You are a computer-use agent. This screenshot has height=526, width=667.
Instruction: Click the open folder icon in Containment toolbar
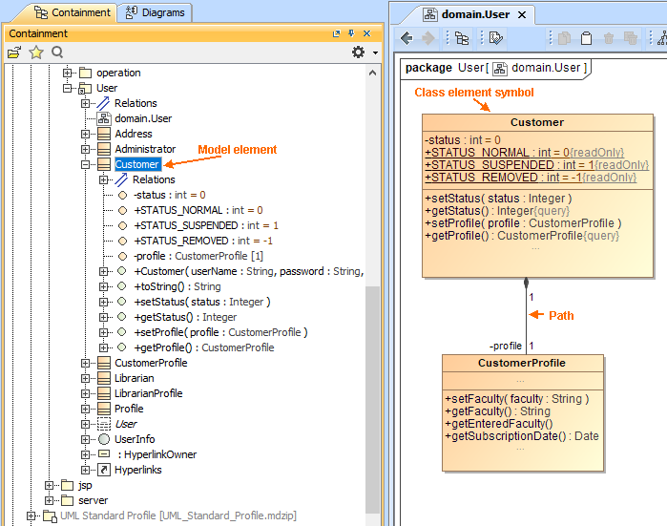(x=14, y=53)
